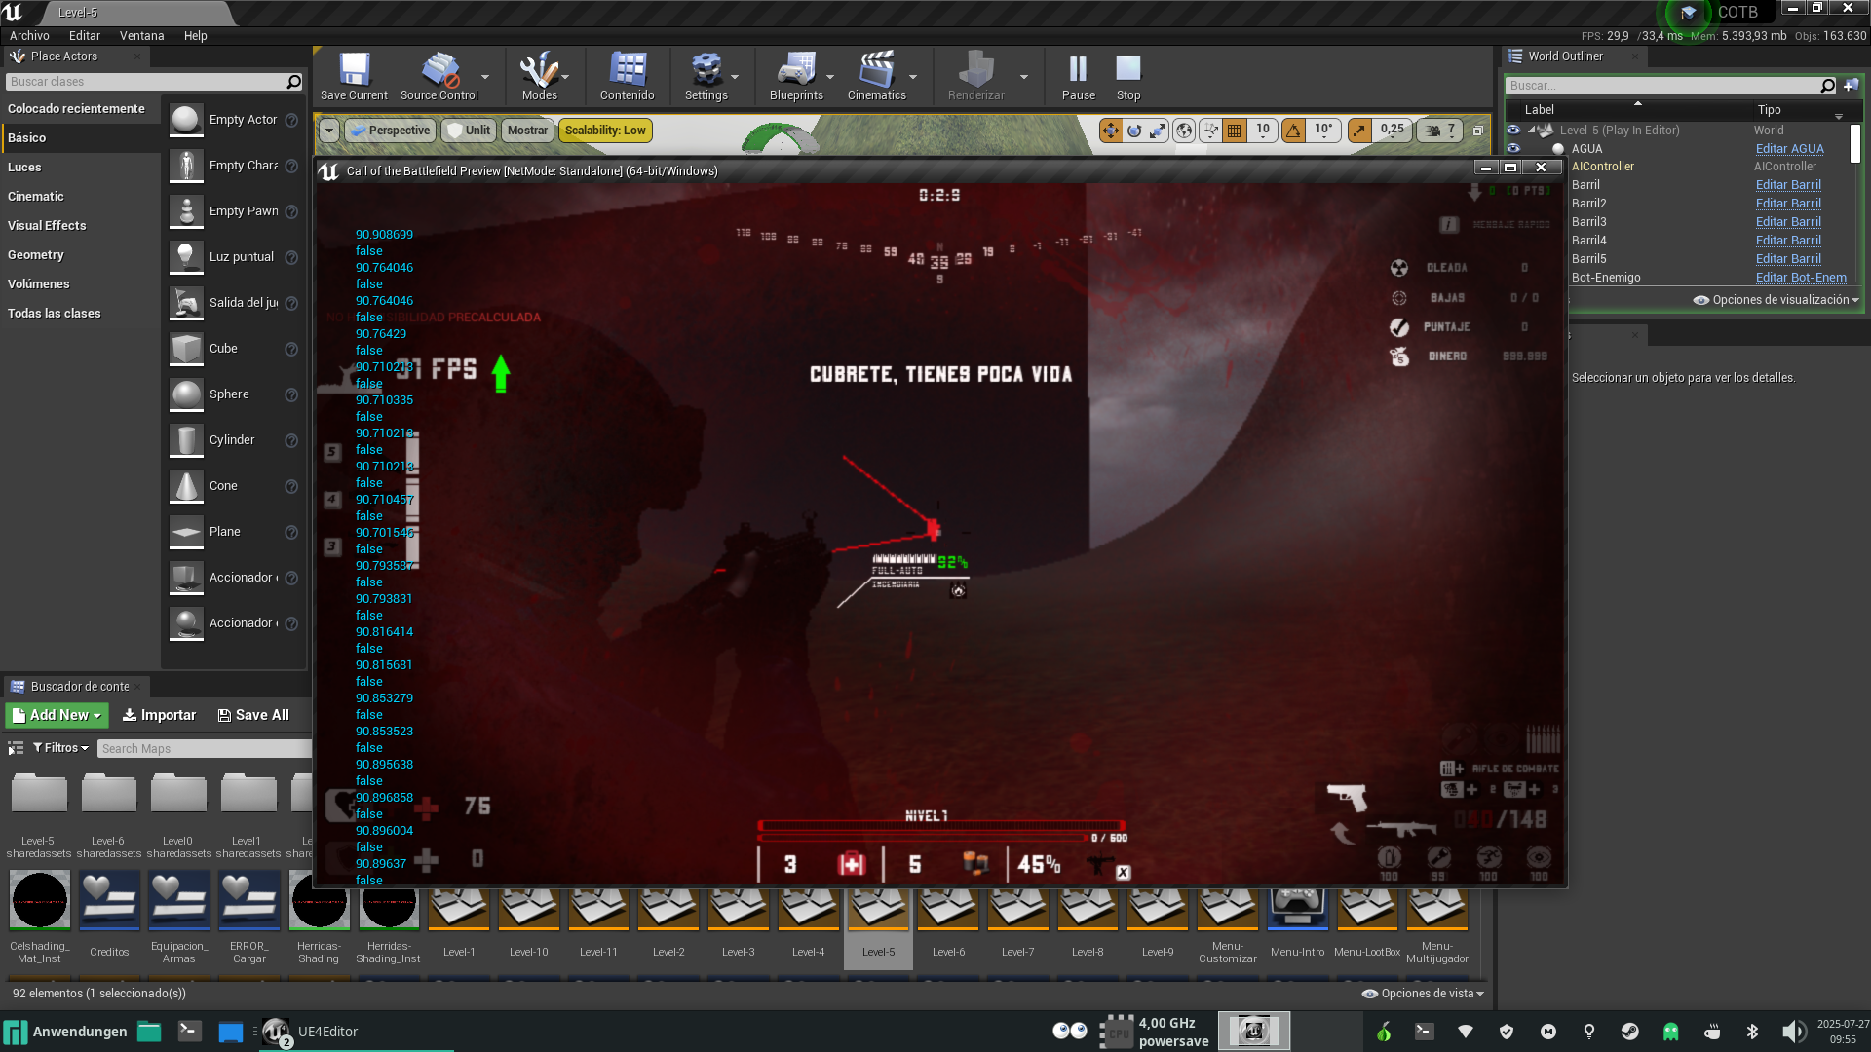The width and height of the screenshot is (1871, 1052).
Task: Click Save All in content browser
Action: 253,715
